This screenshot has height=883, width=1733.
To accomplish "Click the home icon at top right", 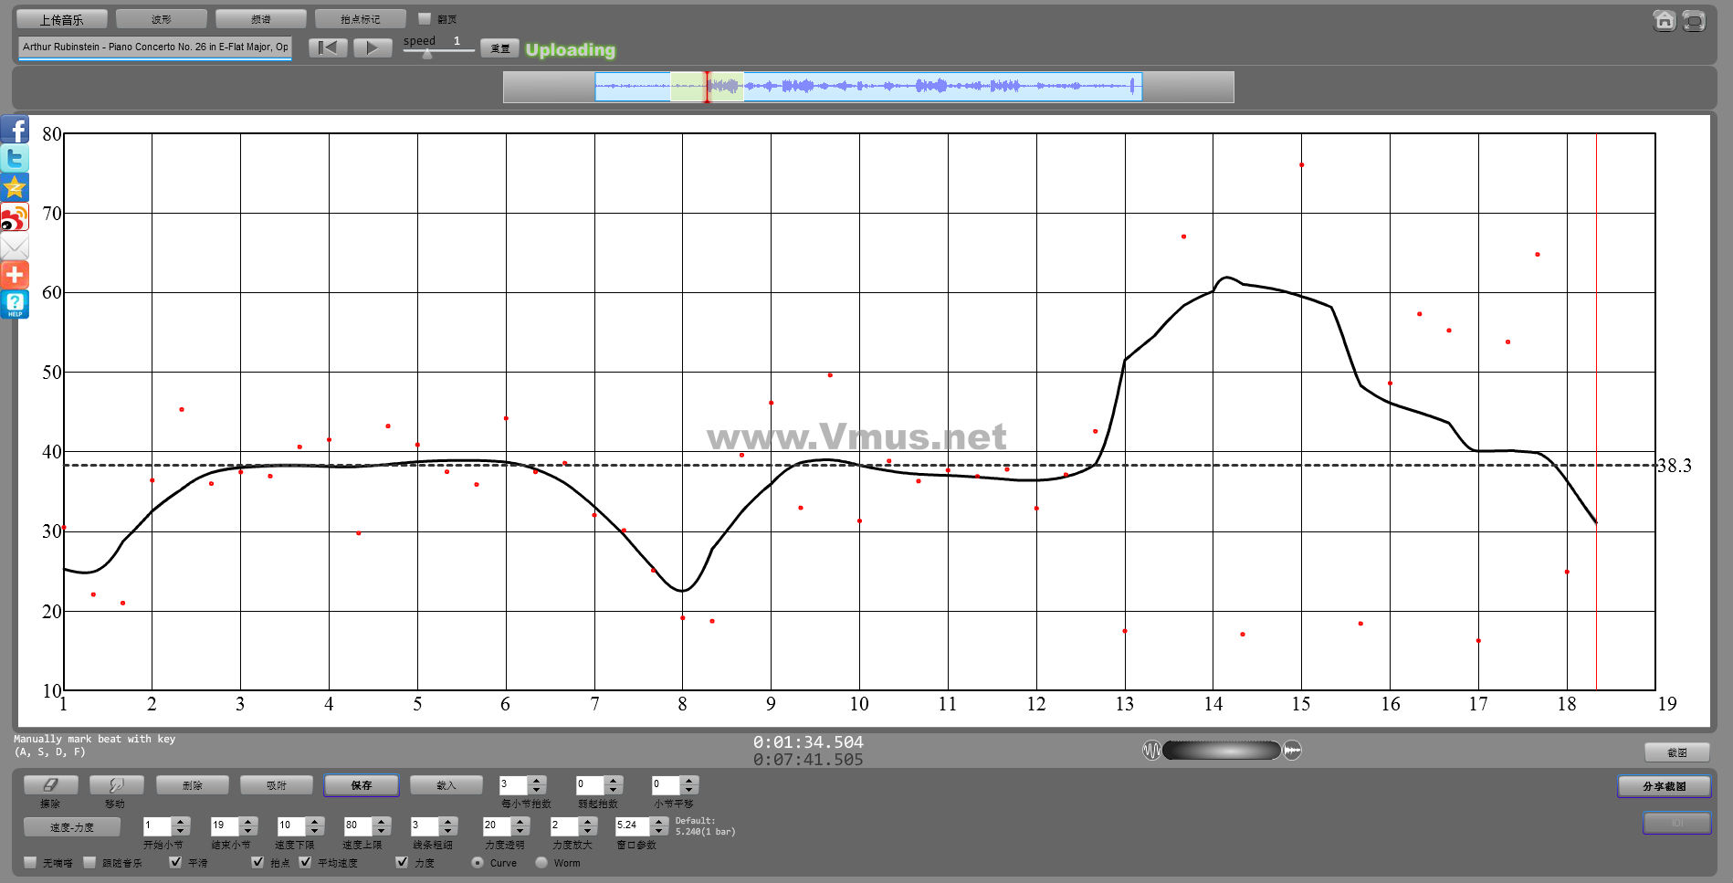I will point(1664,20).
